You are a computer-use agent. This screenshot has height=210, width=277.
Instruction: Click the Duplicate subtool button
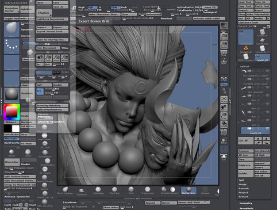[245, 165]
